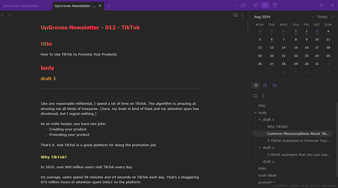
Task: Select July 30 in calendar
Action: (272, 31)
